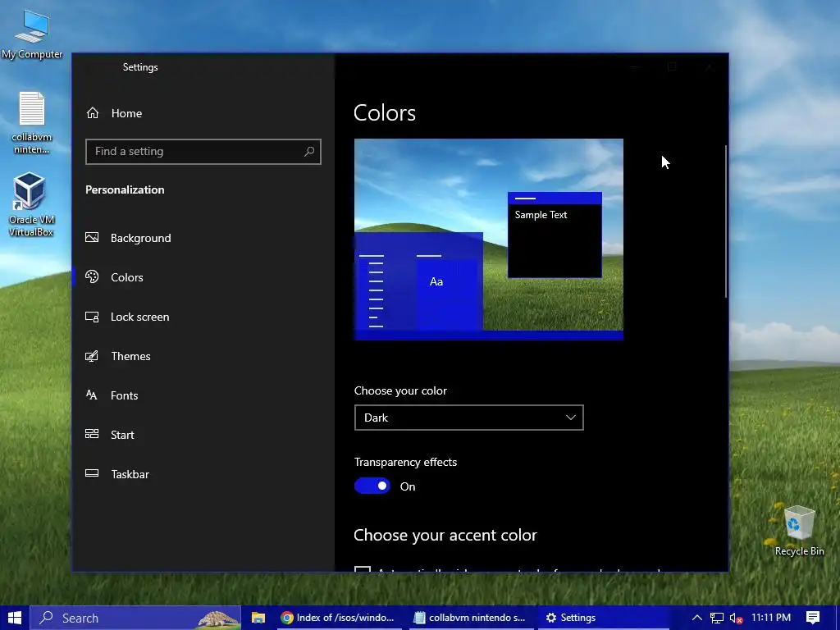Open the Themes settings page
The image size is (840, 630).
coord(203,356)
